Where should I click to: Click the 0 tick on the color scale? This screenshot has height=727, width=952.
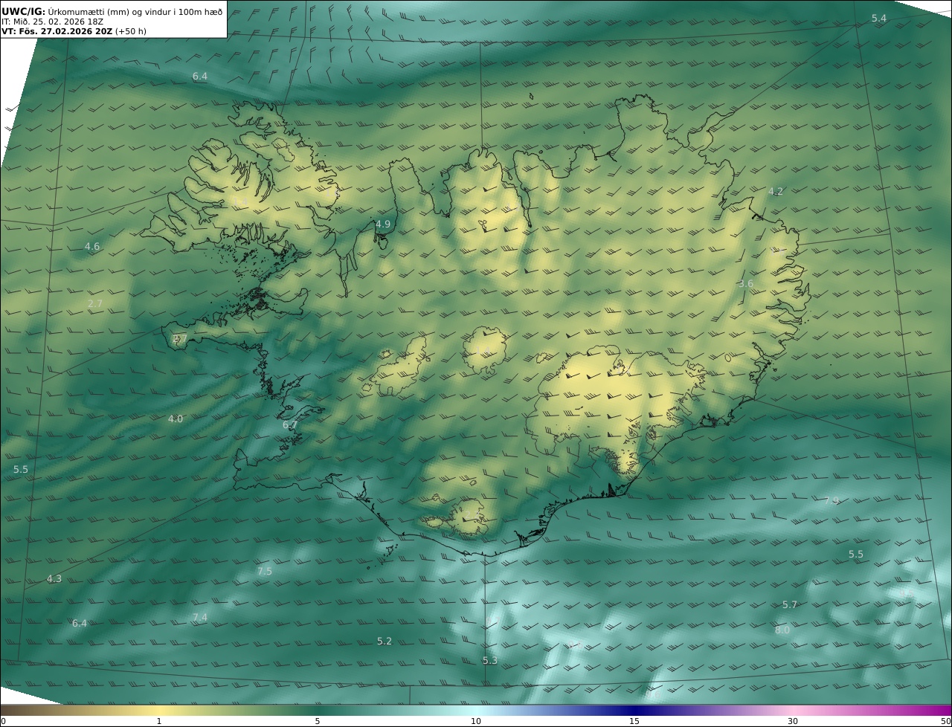[x=3, y=721]
